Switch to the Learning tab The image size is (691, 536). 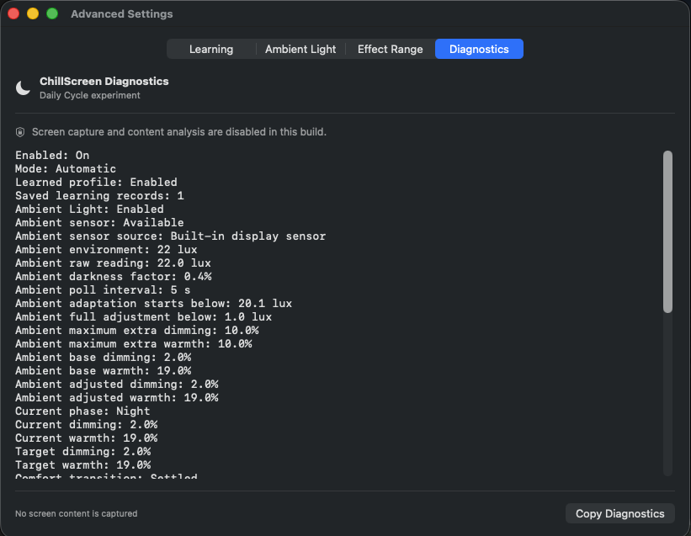click(211, 49)
